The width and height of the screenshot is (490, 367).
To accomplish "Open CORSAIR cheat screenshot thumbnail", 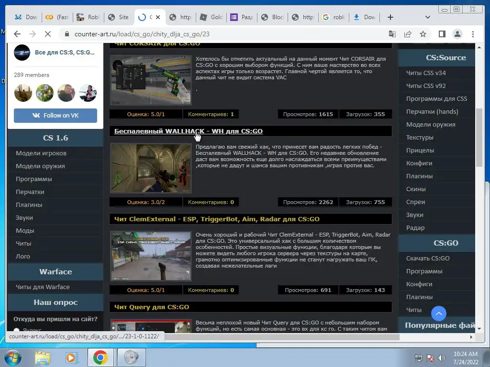I will point(151,80).
